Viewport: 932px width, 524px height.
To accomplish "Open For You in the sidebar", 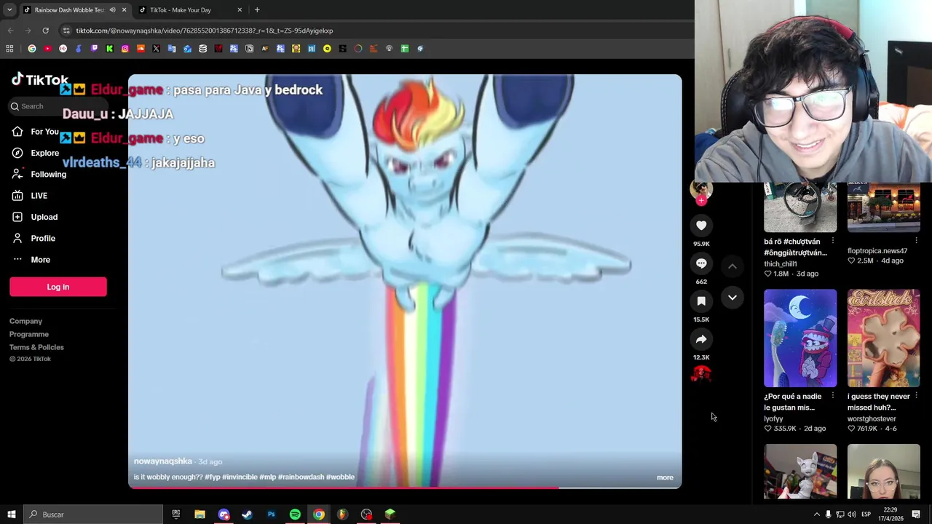I will coord(35,132).
